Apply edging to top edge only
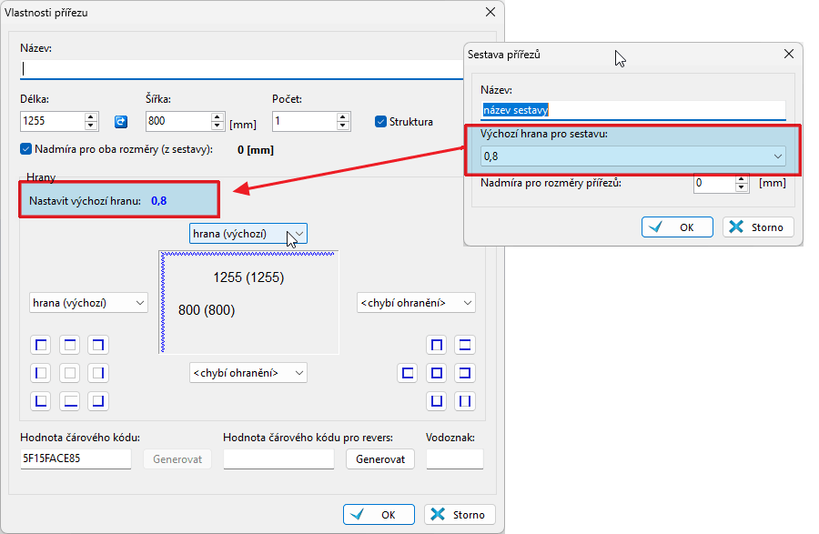The image size is (819, 534). (x=69, y=345)
